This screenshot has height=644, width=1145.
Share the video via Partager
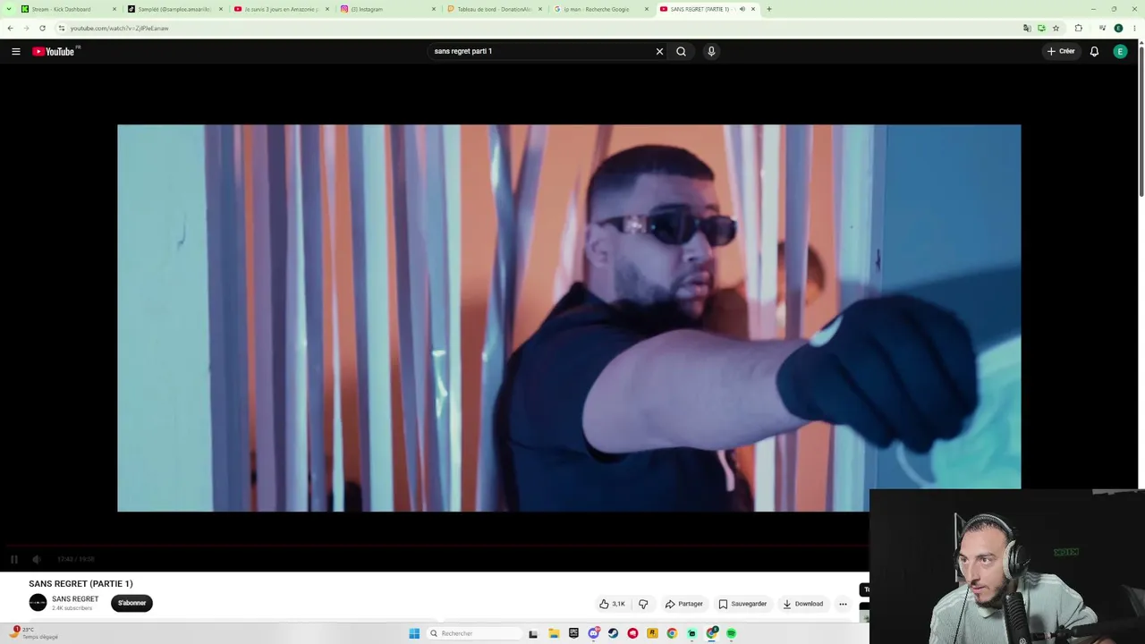(x=684, y=604)
